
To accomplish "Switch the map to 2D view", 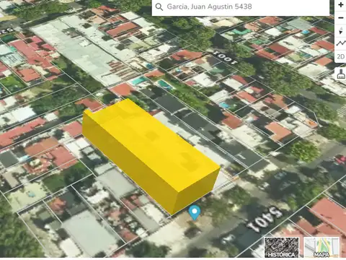I will pyautogui.click(x=340, y=56).
